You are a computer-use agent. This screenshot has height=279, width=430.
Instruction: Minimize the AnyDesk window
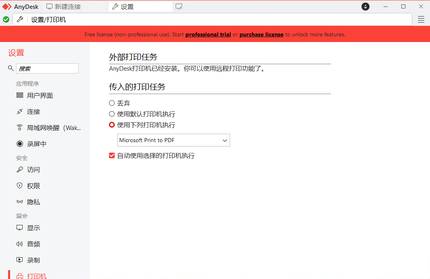click(386, 6)
